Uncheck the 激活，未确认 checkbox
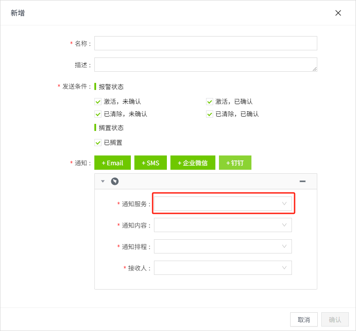356x331 pixels. 98,102
